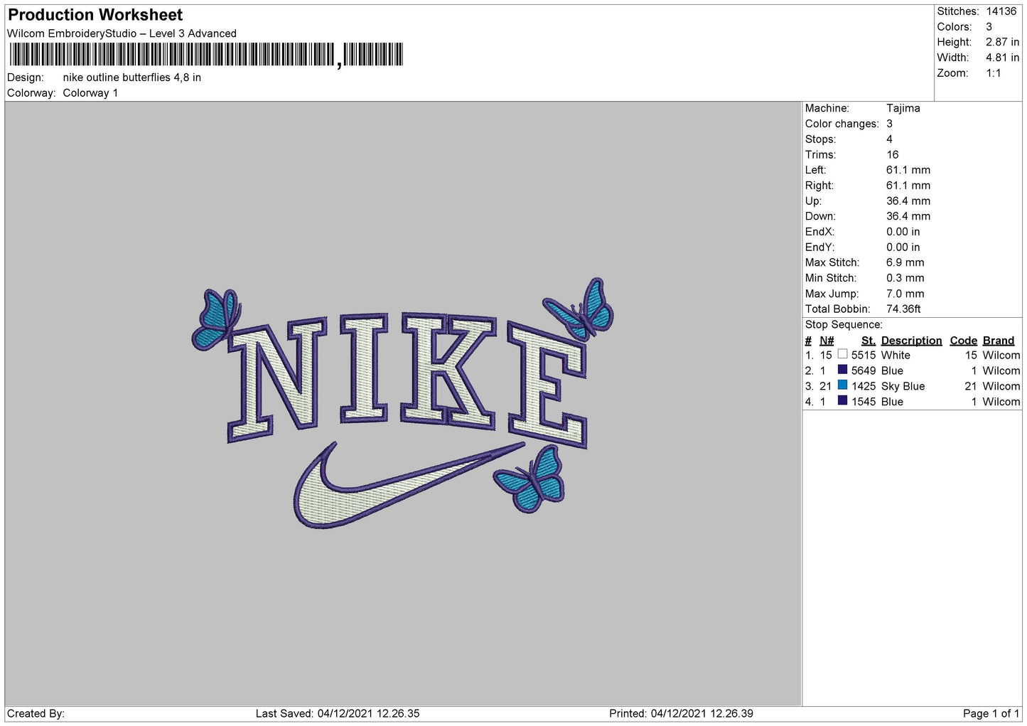This screenshot has width=1027, height=726.
Task: Click the design name 'nike outline butterflies 4,8 in'
Action: coord(132,78)
